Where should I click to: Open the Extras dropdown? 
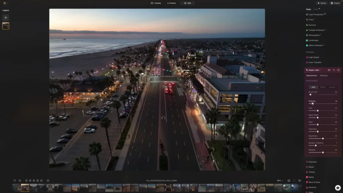click(321, 3)
